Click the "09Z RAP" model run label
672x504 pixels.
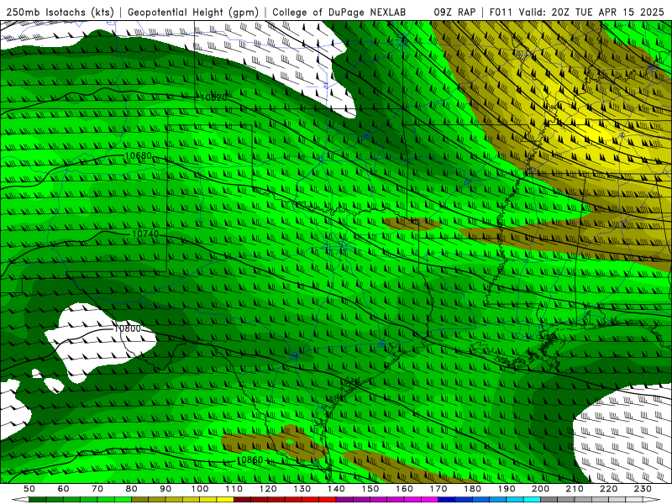coord(454,13)
